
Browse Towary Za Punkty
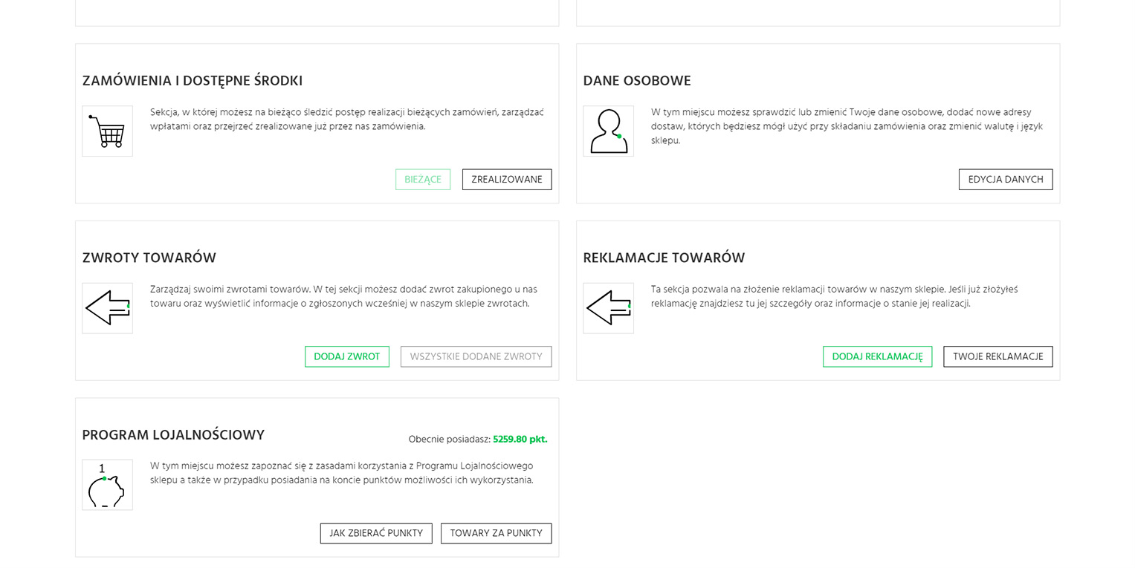click(496, 533)
